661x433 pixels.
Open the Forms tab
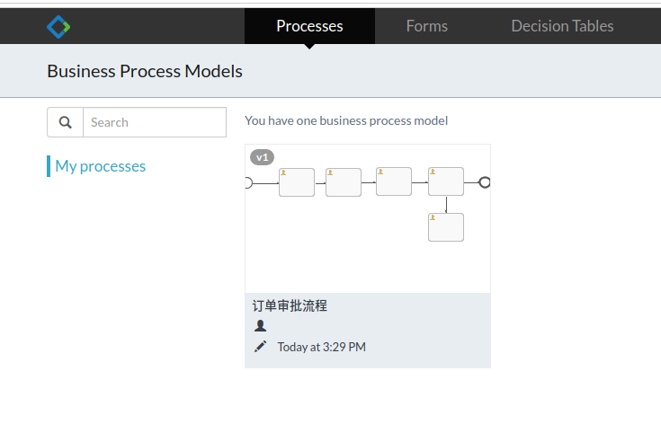click(x=426, y=26)
